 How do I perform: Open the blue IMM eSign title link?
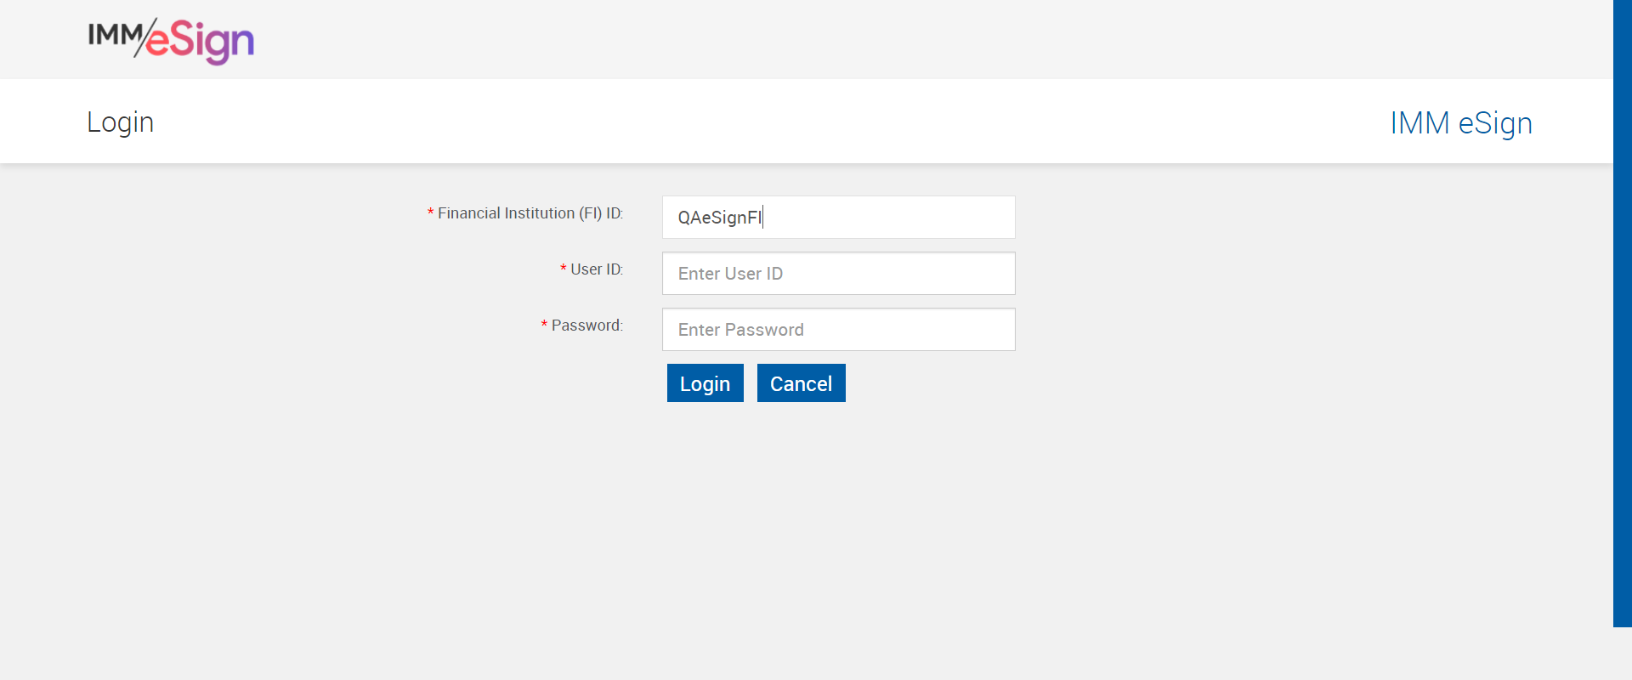click(1460, 123)
